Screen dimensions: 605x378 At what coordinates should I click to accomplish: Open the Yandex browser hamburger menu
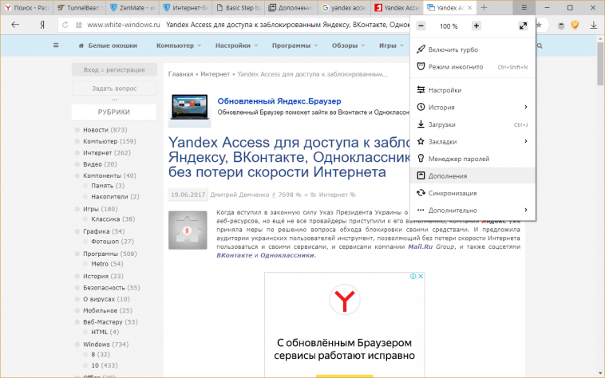click(x=524, y=7)
